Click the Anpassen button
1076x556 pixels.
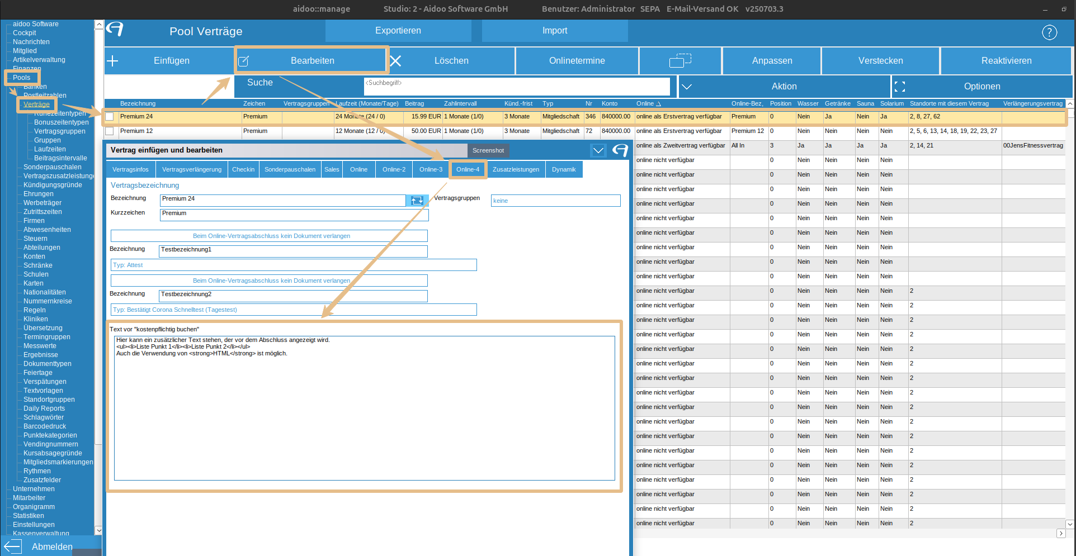772,60
